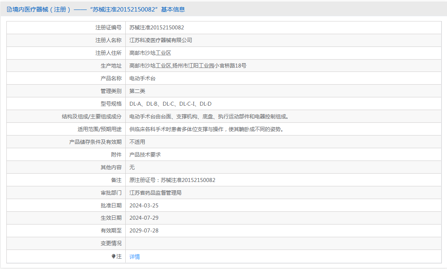Viewport: 447px width, 269px height.
Task: Click attachment value 产品技术要求
Action: point(145,155)
